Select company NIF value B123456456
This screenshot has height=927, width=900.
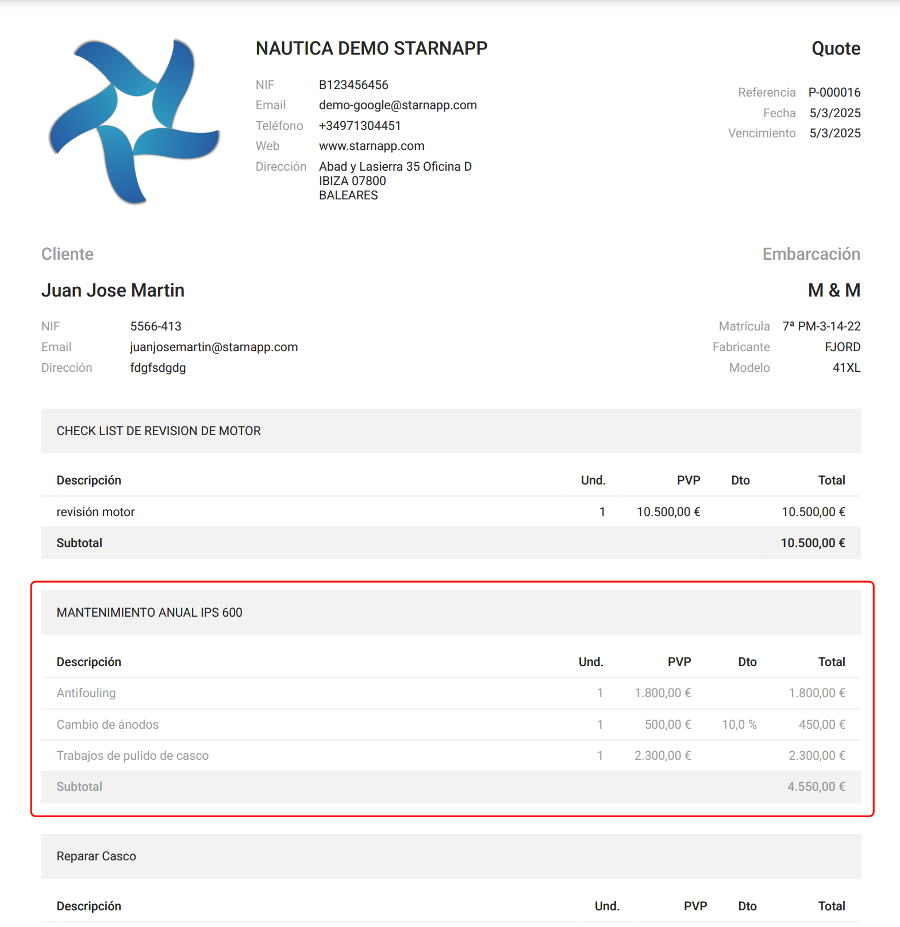tap(353, 85)
